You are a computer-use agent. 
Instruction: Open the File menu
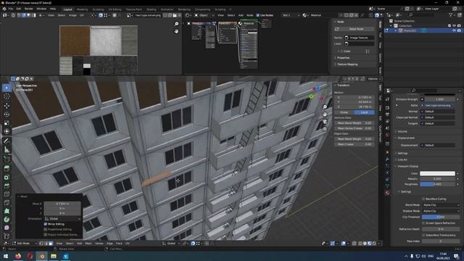coord(11,9)
